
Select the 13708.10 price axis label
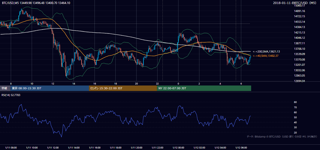(299, 49)
